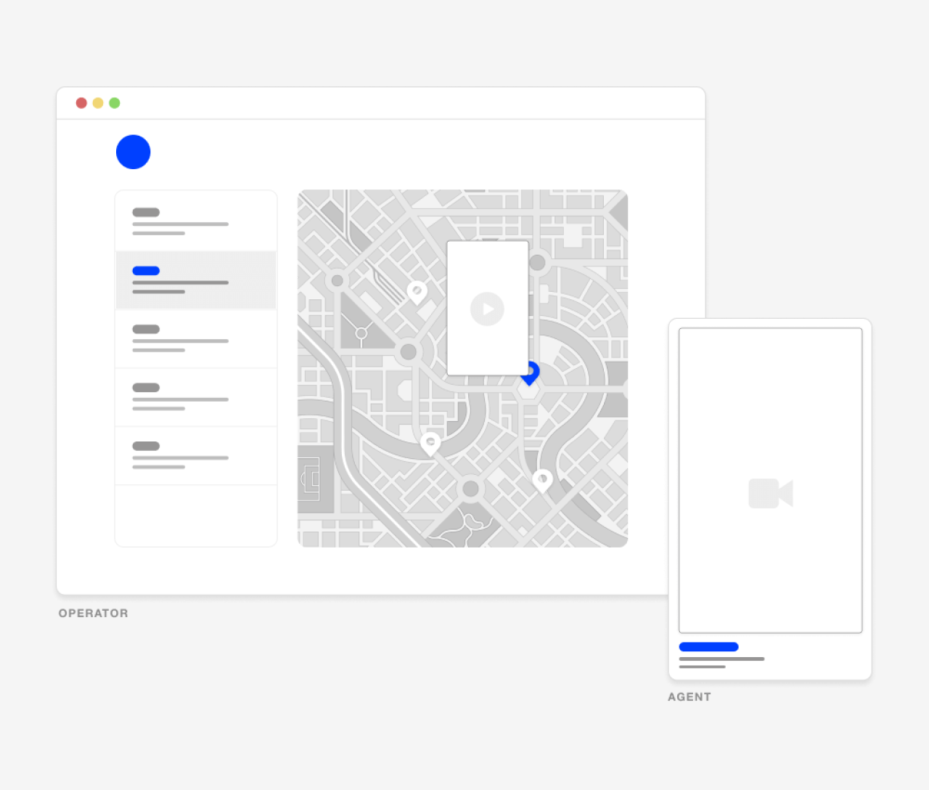Select the white map pin left of video card
Screen dimensions: 929x790
tap(417, 293)
